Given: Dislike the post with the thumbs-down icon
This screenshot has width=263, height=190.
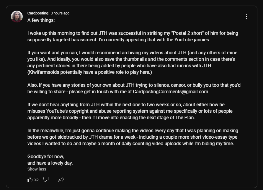Looking at the screenshot, I should [46, 179].
